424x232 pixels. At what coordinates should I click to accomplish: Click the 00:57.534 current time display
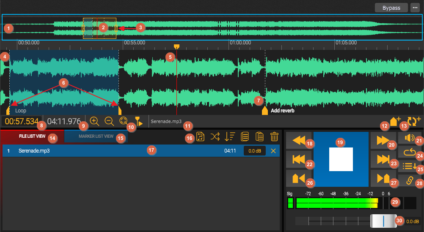(21, 121)
